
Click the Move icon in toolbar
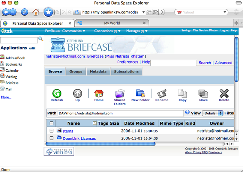(x=203, y=94)
